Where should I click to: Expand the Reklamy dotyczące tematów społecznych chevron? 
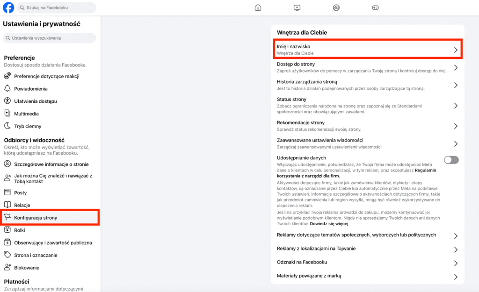(x=456, y=236)
